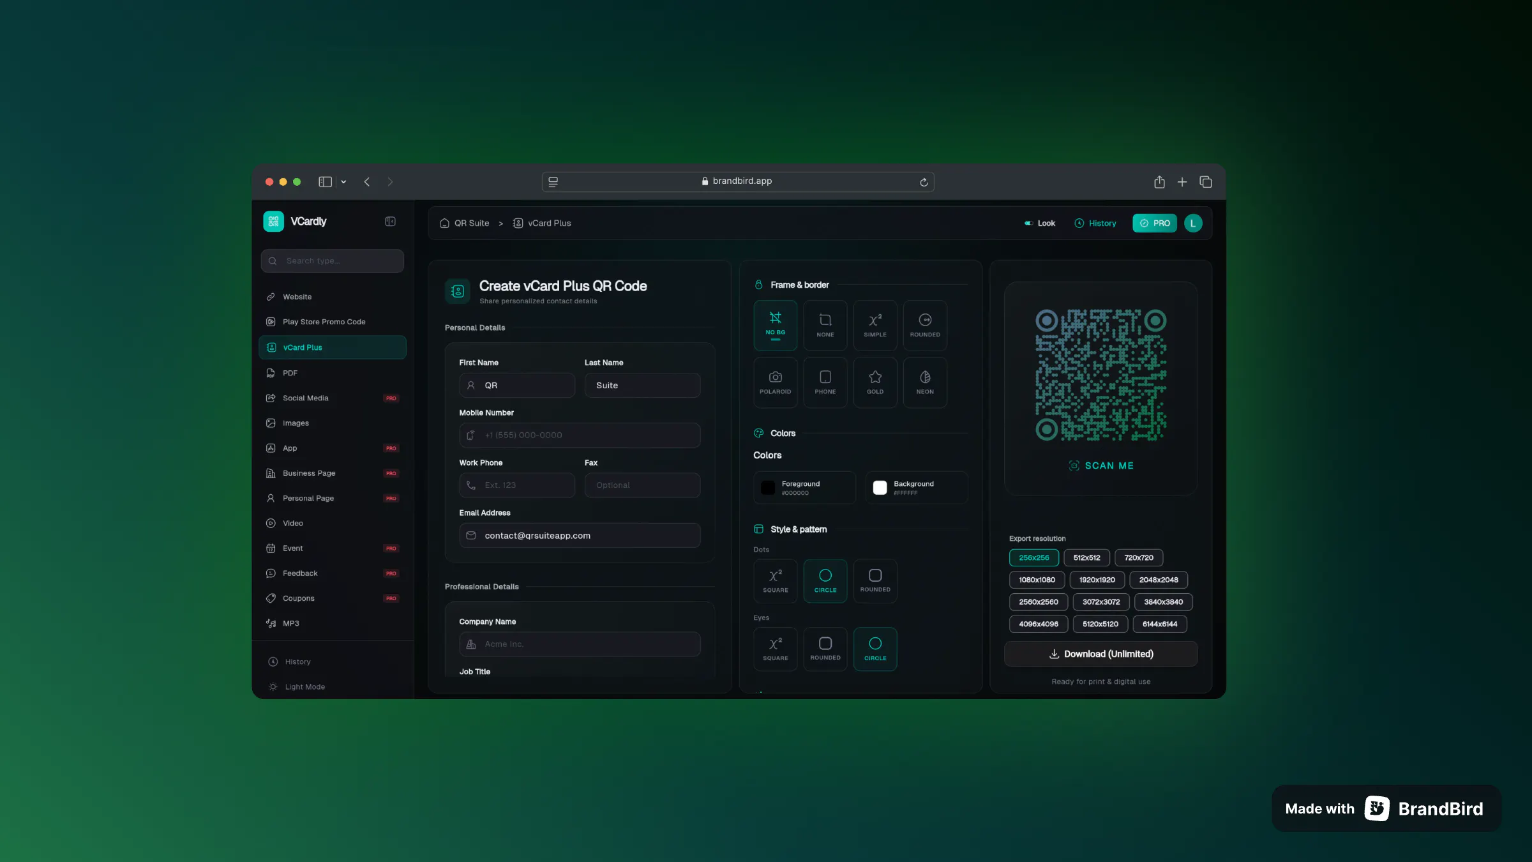
Task: Click the scan icon beside SCAN ME
Action: [x=1074, y=465]
